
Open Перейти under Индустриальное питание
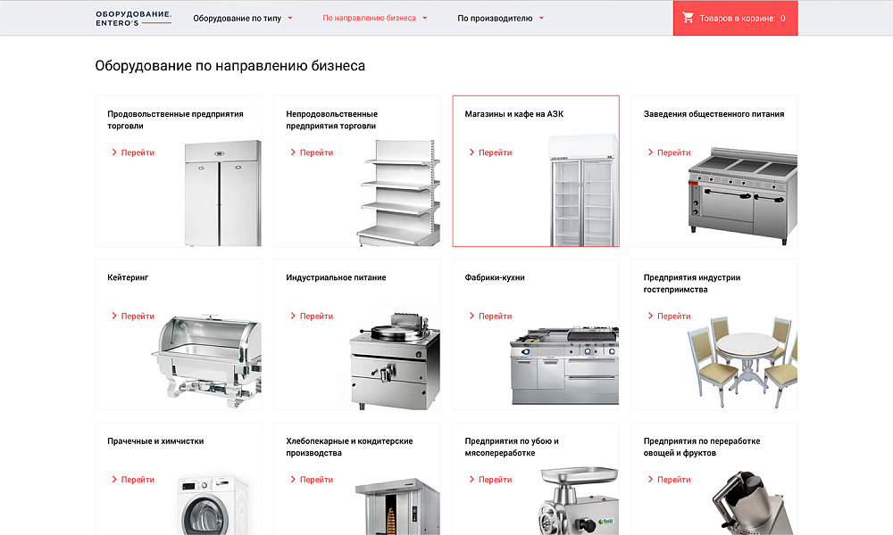pyautogui.click(x=314, y=316)
